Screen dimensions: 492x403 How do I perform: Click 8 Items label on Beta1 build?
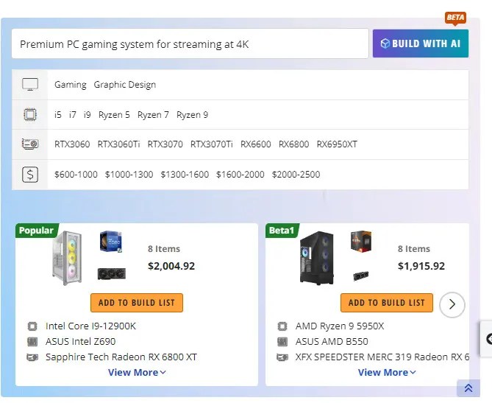[x=414, y=249]
